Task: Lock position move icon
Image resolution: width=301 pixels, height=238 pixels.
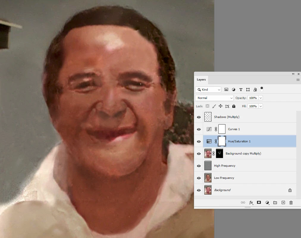Action: pyautogui.click(x=220, y=106)
